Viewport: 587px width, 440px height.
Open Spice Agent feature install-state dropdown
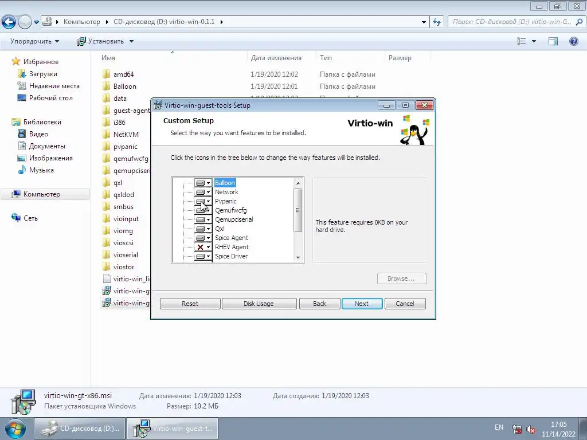(203, 238)
